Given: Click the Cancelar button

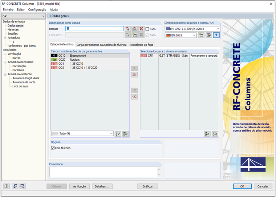Looking at the screenshot, I should [x=263, y=186].
